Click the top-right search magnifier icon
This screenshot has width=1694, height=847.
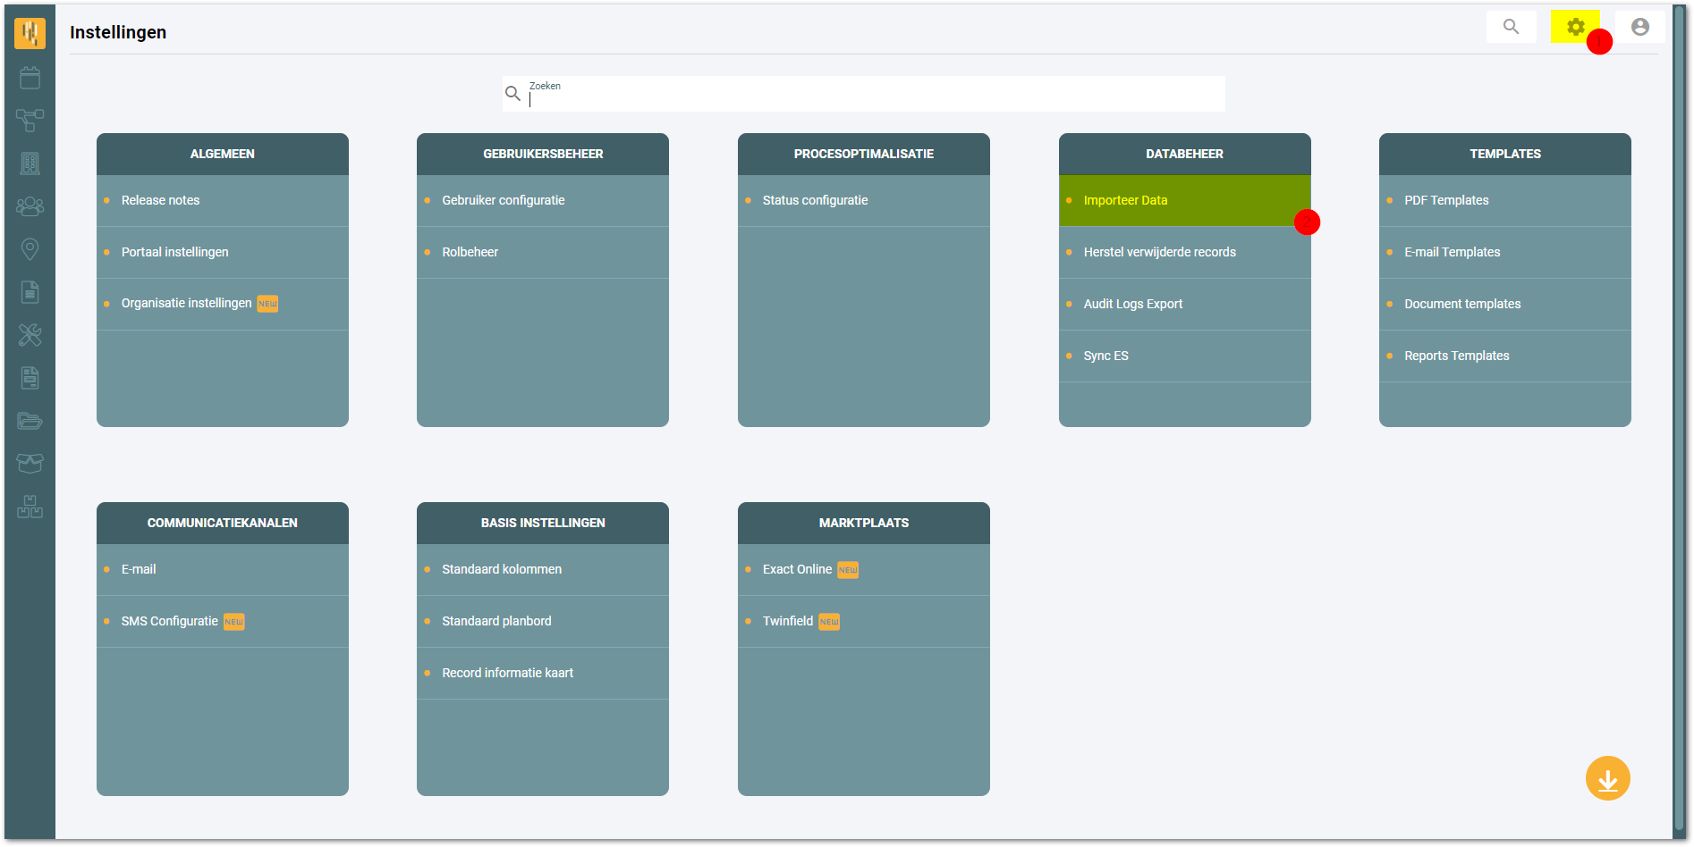(1511, 27)
